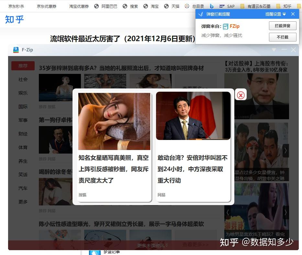Open 【对话股神】上海股市传奇 article
302x255 pixels.
256,66
